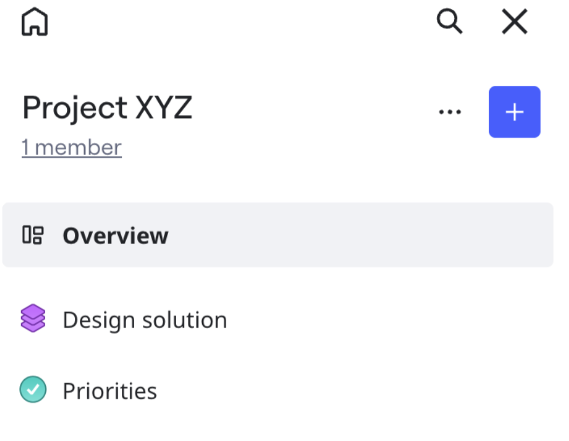Click the Overview dashboard layout icon
The width and height of the screenshot is (569, 441).
32,235
